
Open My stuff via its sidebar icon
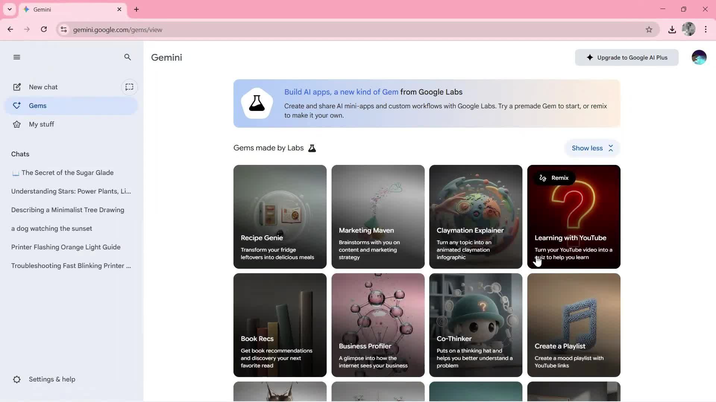click(x=17, y=124)
